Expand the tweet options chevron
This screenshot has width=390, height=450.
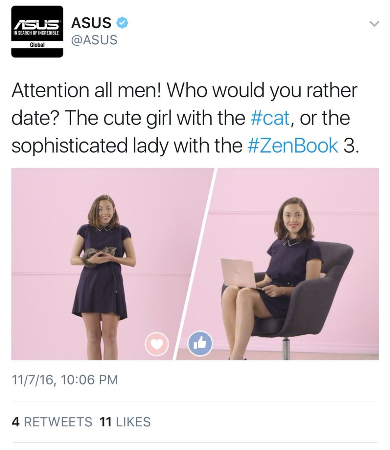(x=375, y=24)
